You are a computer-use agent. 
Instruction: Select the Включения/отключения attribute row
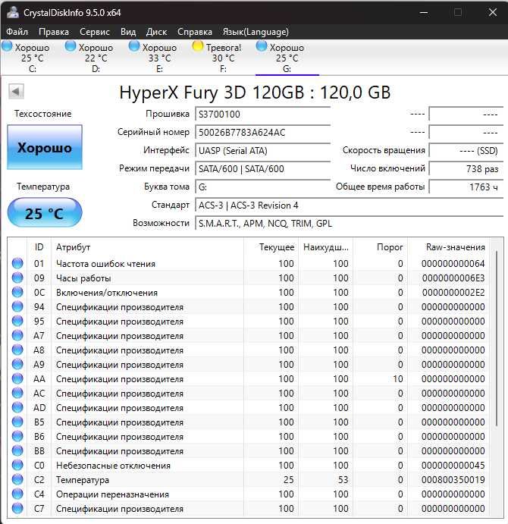pos(248,292)
